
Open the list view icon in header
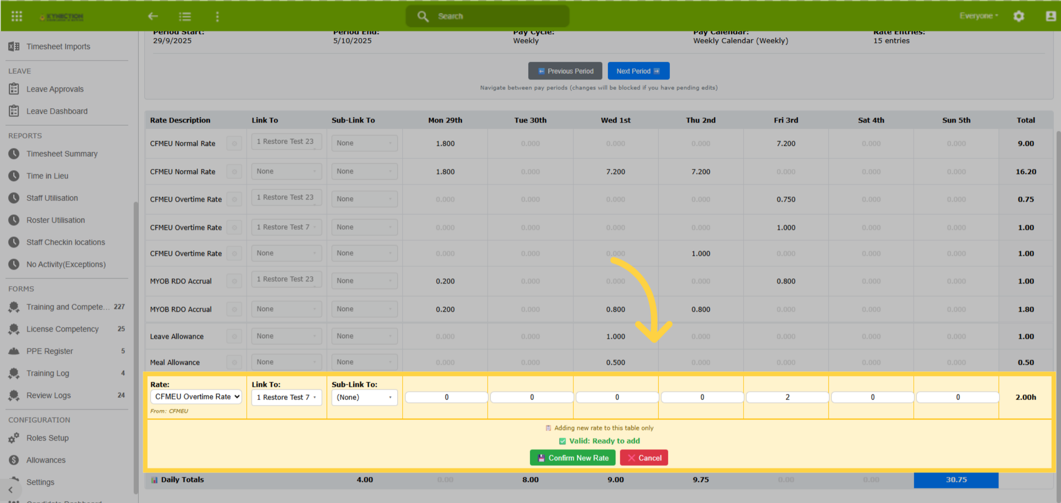pyautogui.click(x=185, y=16)
